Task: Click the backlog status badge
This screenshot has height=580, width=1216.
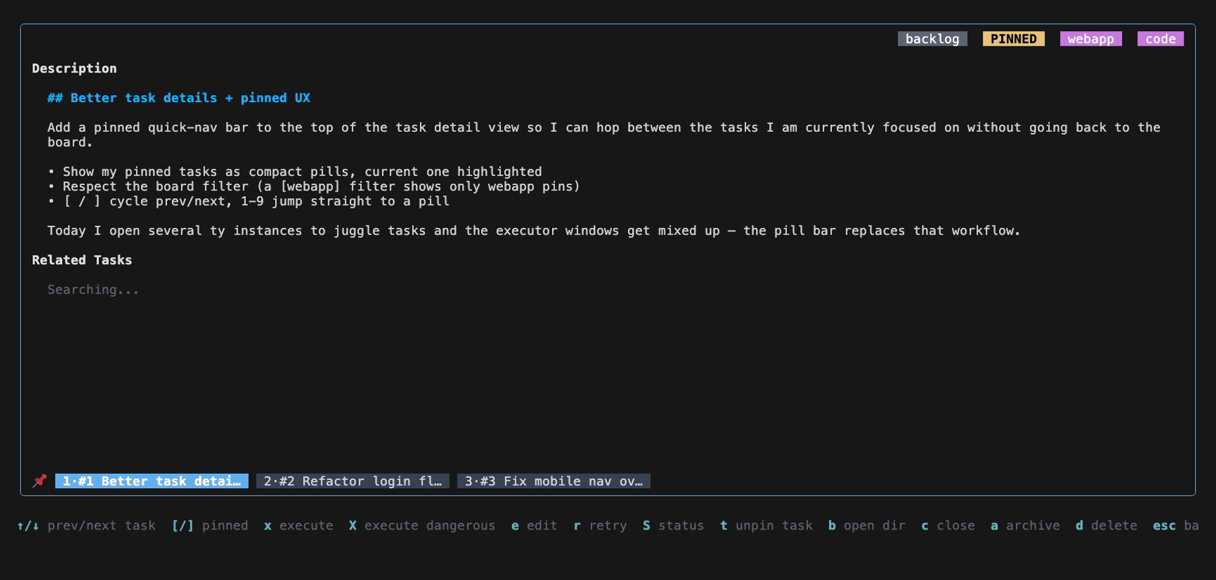Action: coord(932,39)
